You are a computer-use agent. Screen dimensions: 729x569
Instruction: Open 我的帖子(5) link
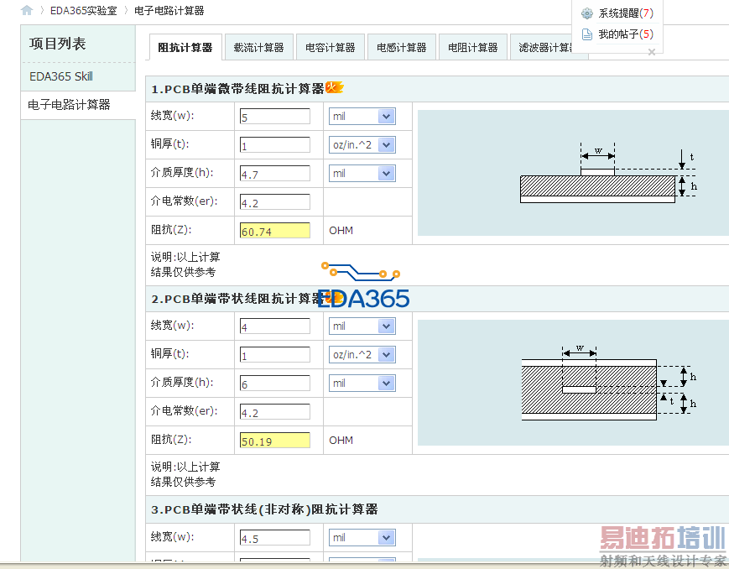pyautogui.click(x=626, y=34)
